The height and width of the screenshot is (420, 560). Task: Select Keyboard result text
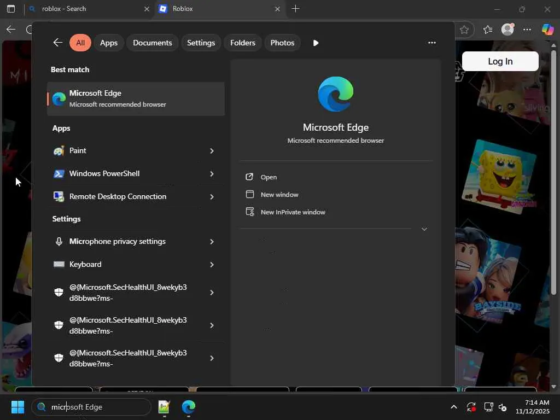[85, 264]
